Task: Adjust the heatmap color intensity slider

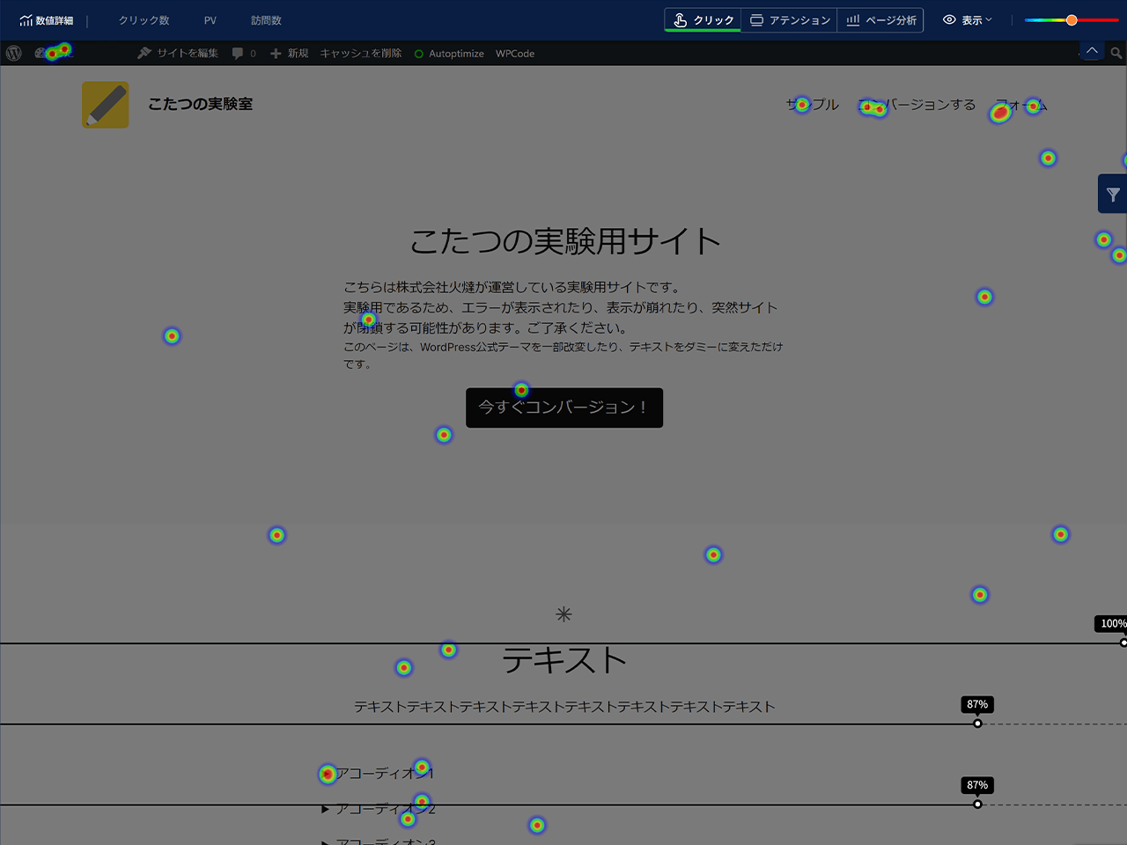Action: pos(1072,20)
